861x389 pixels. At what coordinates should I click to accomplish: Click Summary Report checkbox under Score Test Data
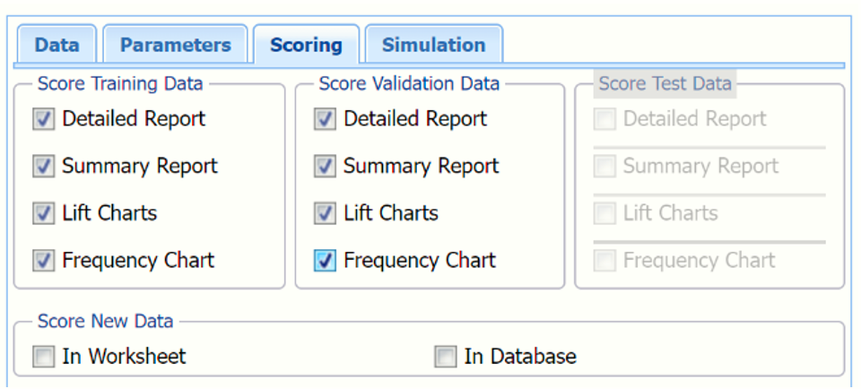tap(604, 167)
